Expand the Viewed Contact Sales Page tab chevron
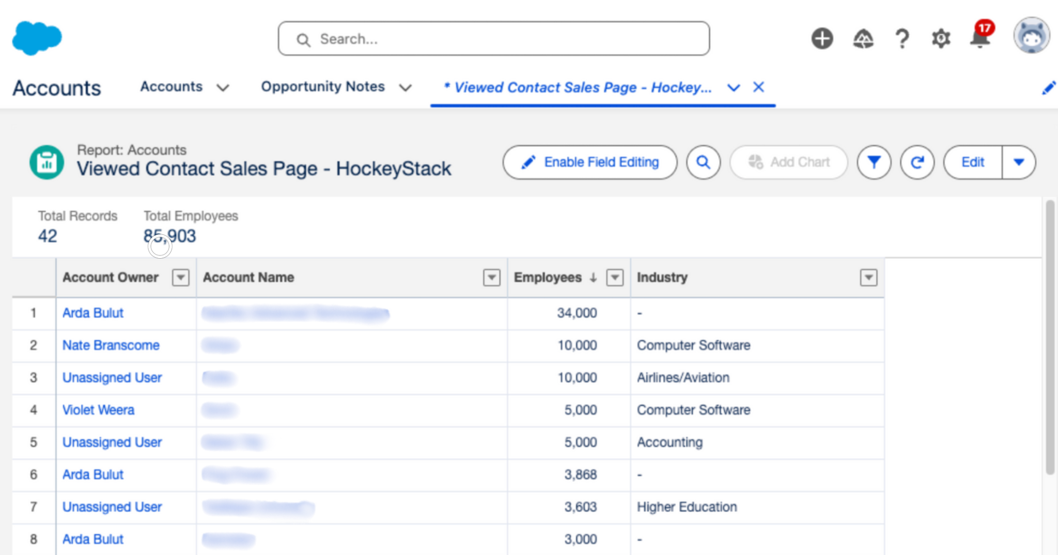Image resolution: width=1058 pixels, height=555 pixels. pyautogui.click(x=734, y=88)
